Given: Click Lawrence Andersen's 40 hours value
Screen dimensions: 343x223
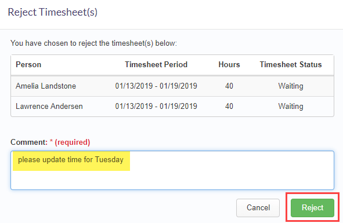Looking at the screenshot, I should pos(229,106).
